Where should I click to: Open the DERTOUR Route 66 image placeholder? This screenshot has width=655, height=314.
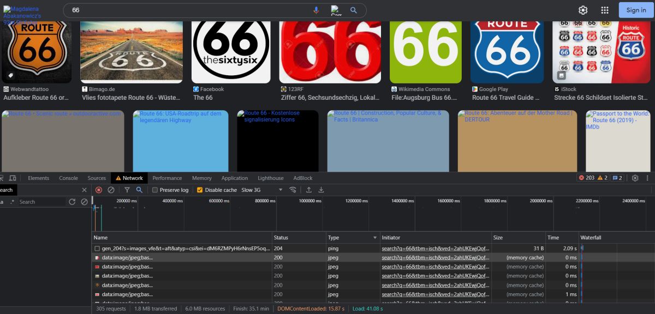click(517, 141)
